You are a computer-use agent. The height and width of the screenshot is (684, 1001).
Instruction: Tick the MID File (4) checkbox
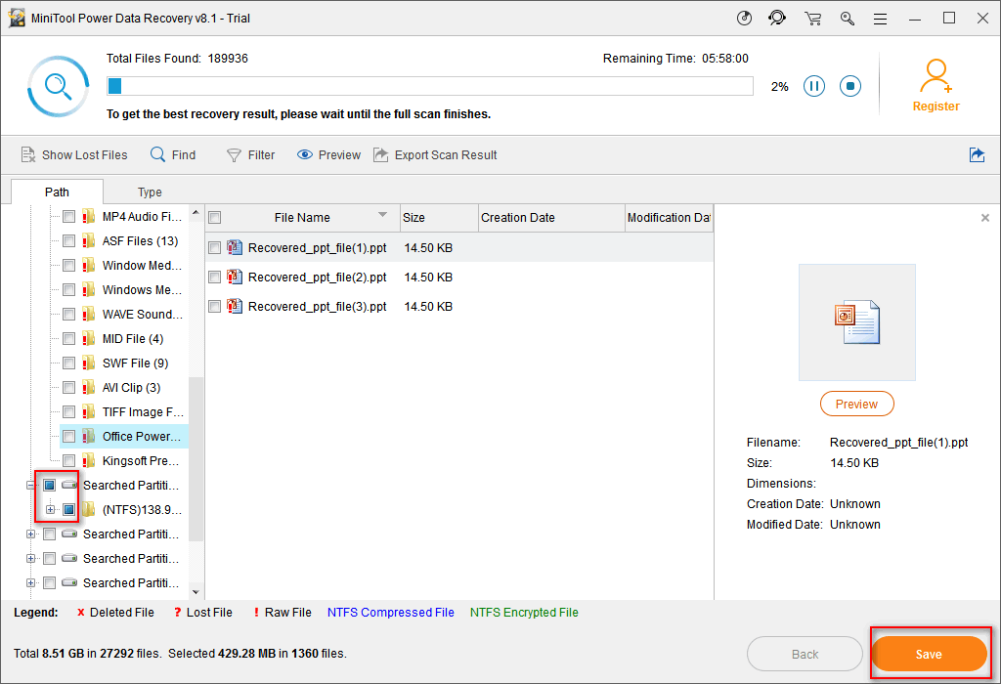pyautogui.click(x=69, y=339)
